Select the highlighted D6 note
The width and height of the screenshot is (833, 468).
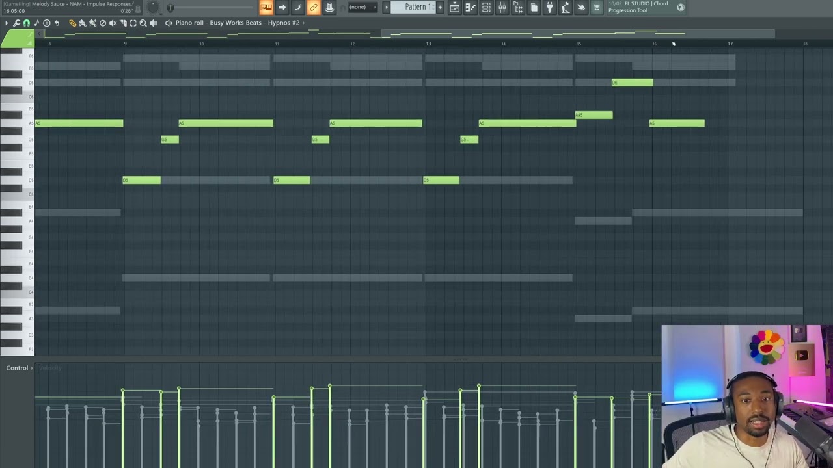[x=632, y=83]
